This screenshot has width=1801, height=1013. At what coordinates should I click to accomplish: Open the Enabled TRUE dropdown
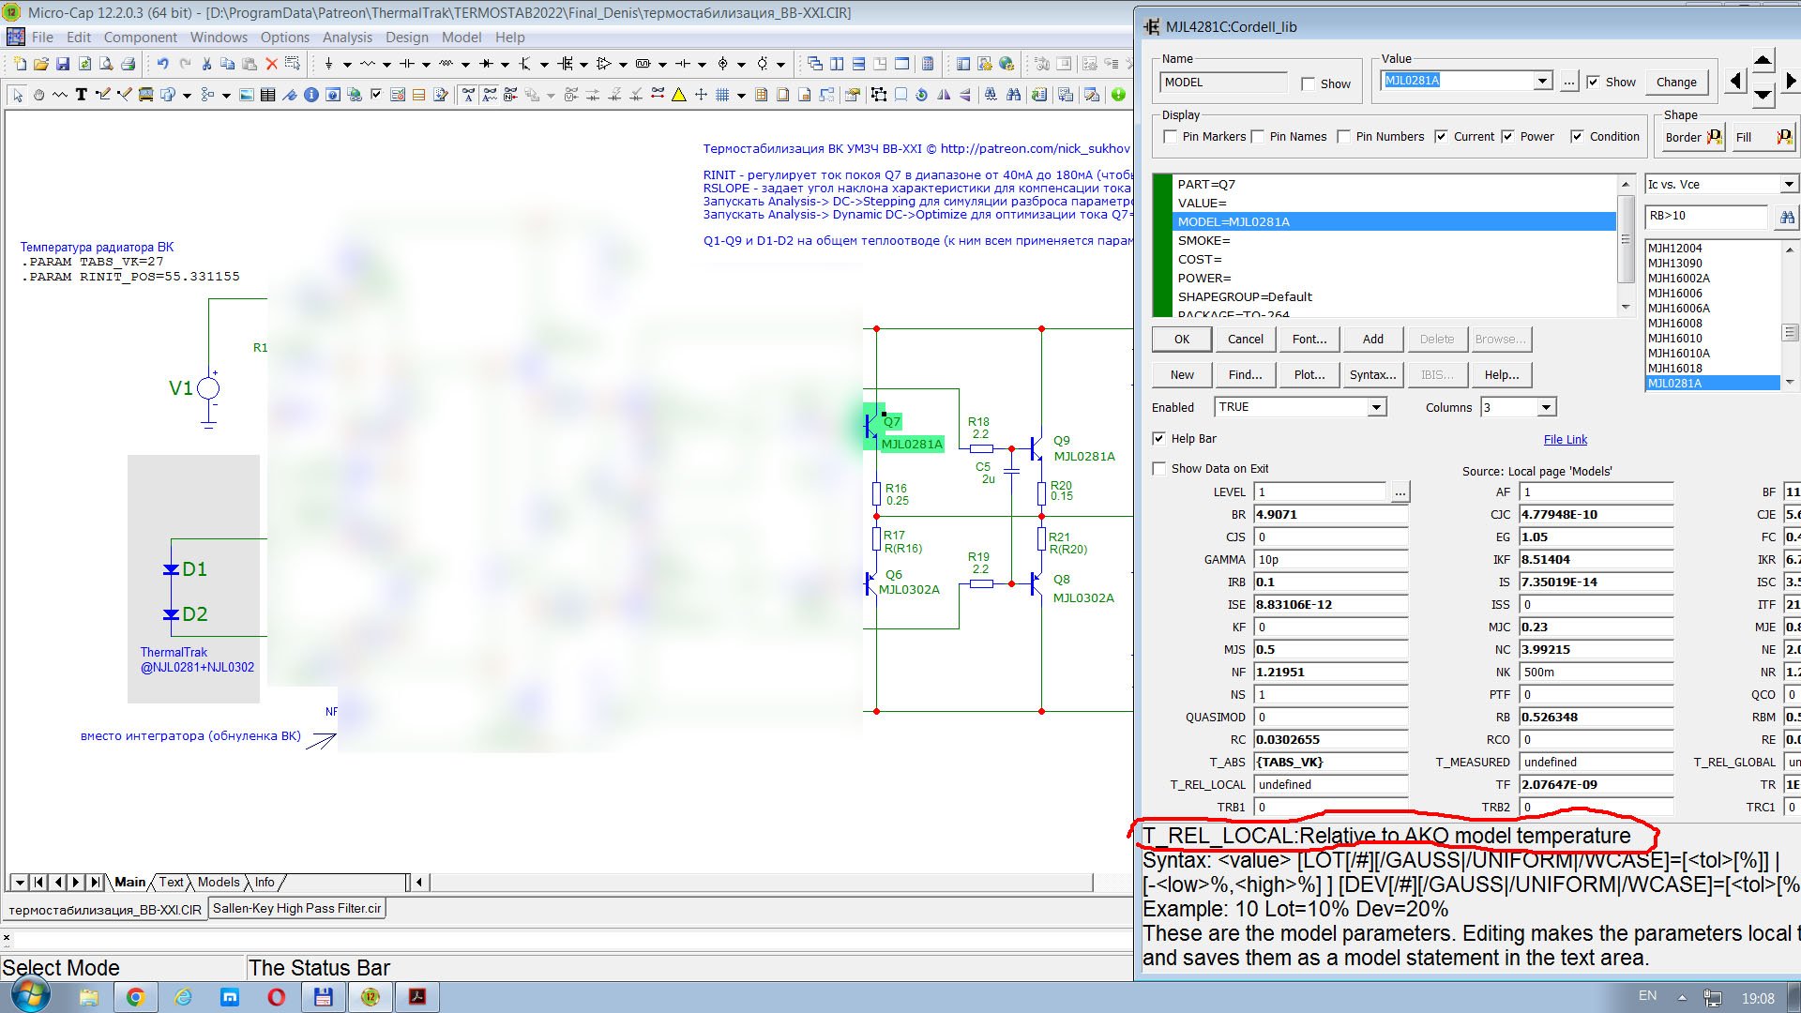click(1376, 407)
